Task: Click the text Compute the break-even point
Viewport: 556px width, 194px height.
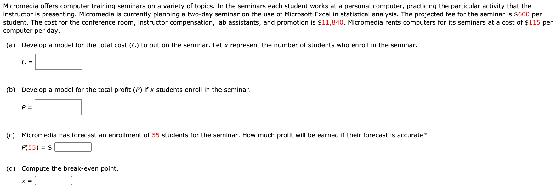Action: (x=70, y=168)
